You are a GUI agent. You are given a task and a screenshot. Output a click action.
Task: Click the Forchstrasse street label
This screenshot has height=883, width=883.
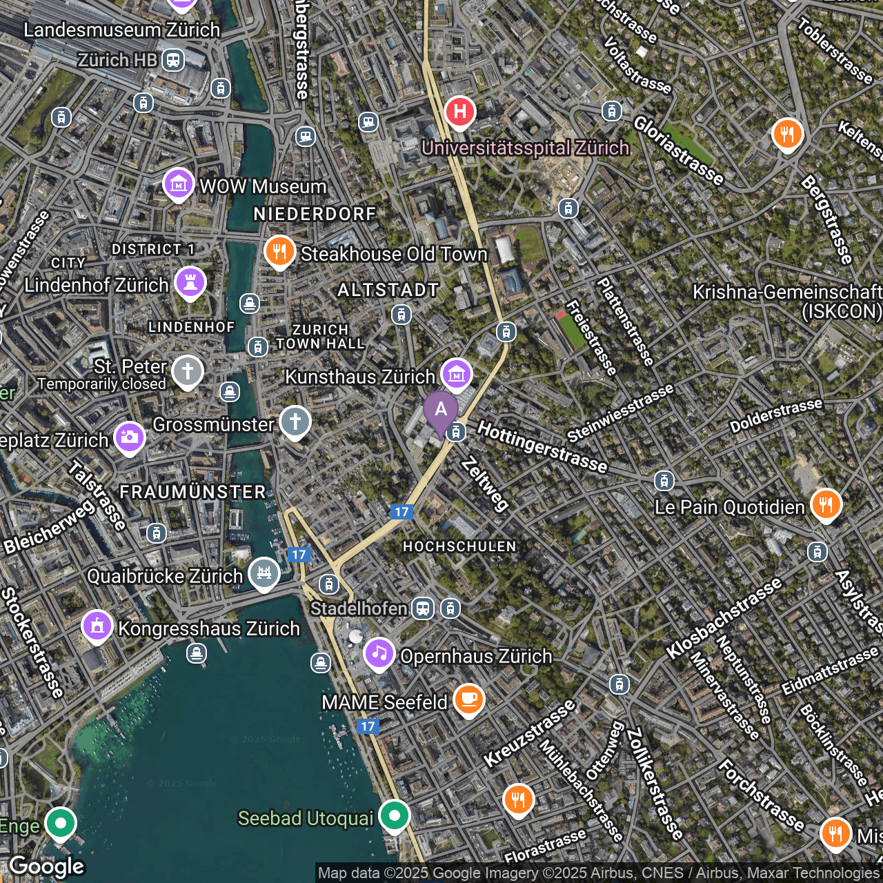[x=761, y=795]
